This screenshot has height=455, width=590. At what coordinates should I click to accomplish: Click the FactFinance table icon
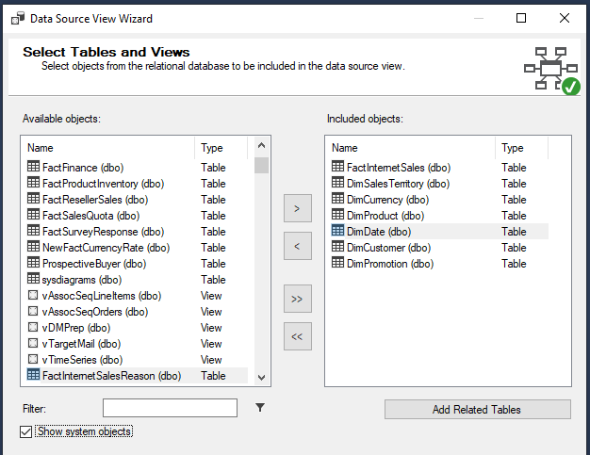33,167
